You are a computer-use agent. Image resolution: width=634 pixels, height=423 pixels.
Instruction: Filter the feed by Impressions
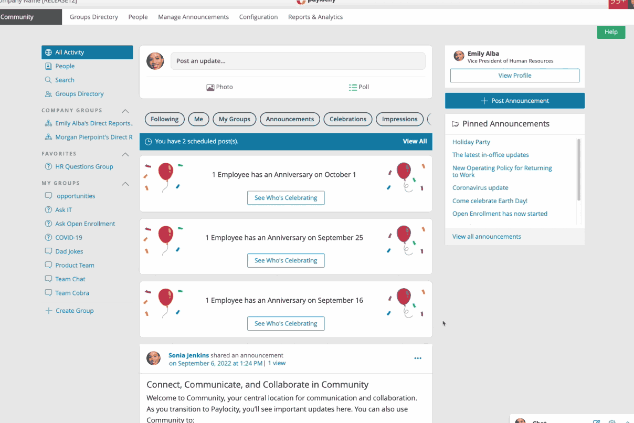400,119
